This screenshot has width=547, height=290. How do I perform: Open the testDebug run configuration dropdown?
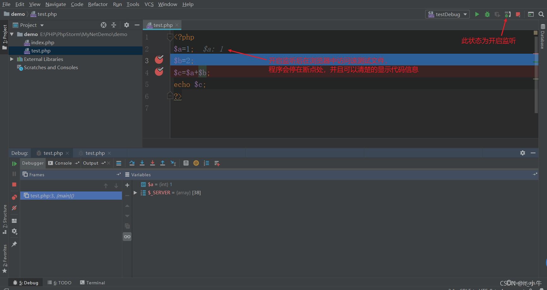[x=448, y=14]
